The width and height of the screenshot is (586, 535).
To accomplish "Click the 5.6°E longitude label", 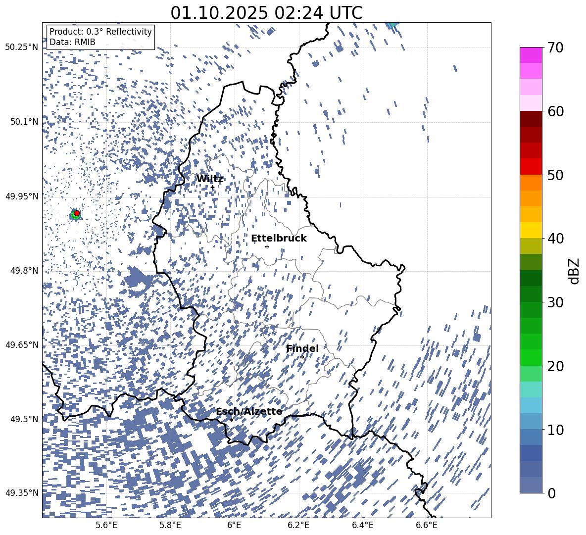I will pos(106,525).
